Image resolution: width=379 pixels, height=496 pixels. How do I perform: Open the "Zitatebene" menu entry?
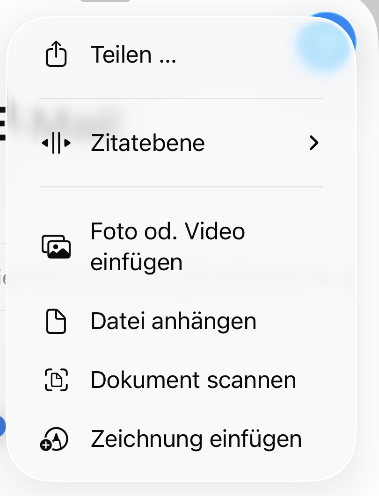coord(148,143)
